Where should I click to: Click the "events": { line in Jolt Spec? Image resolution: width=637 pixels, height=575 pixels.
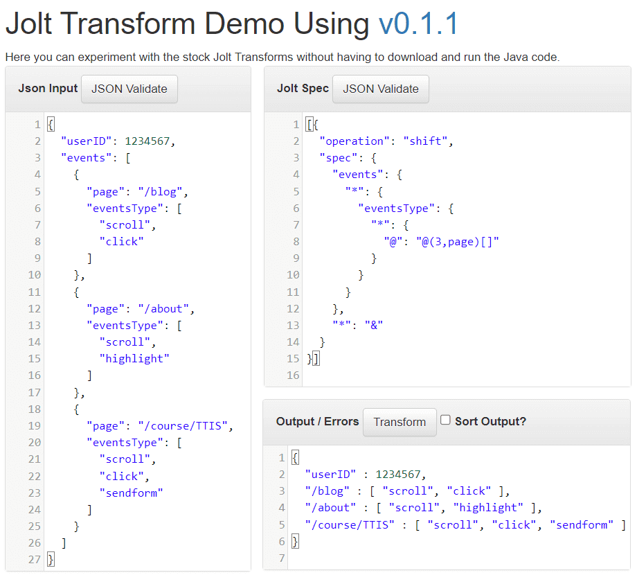tap(367, 175)
